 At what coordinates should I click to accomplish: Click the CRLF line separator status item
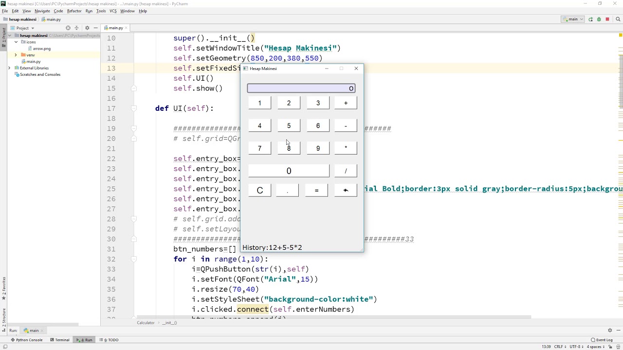559,347
